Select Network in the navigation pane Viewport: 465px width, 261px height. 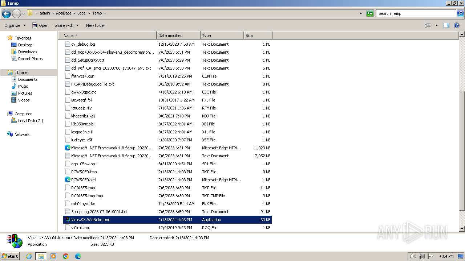point(22,134)
